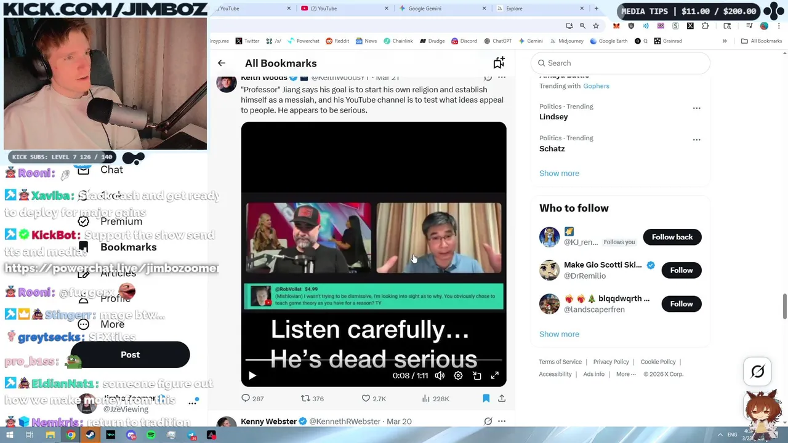Open video settings gear
Screen dimensions: 788x443
458,375
